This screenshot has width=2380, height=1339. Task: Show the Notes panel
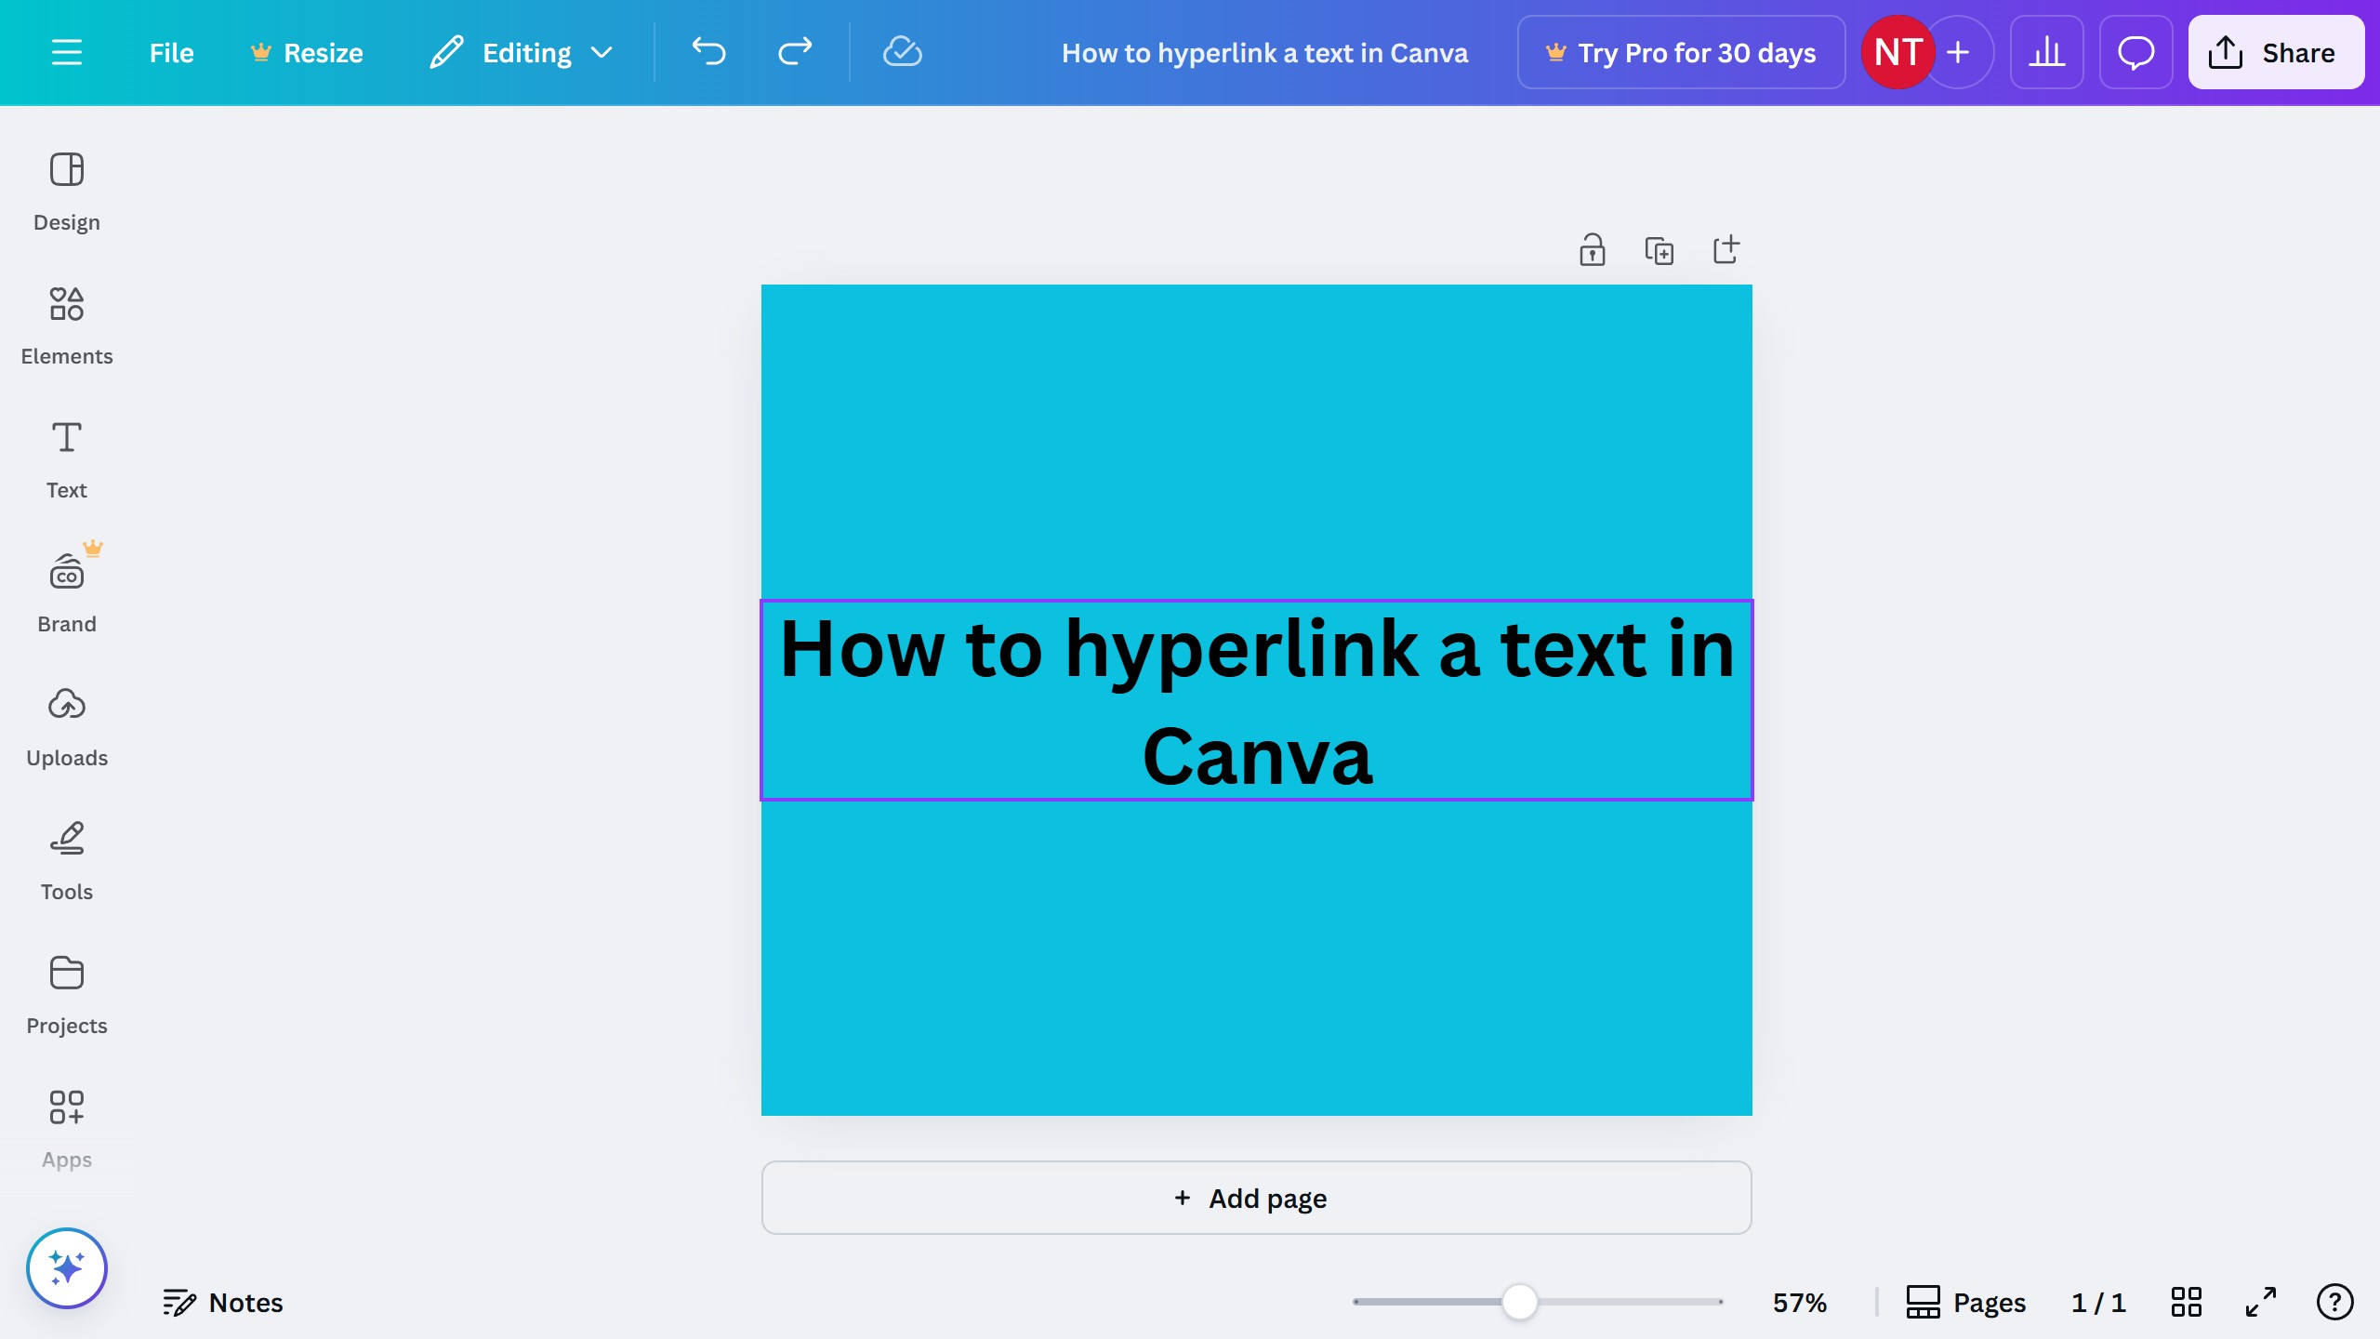223,1302
